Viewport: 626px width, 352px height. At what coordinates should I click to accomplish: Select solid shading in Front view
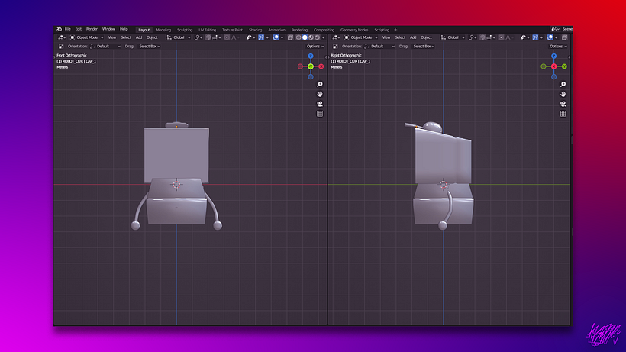click(x=305, y=37)
